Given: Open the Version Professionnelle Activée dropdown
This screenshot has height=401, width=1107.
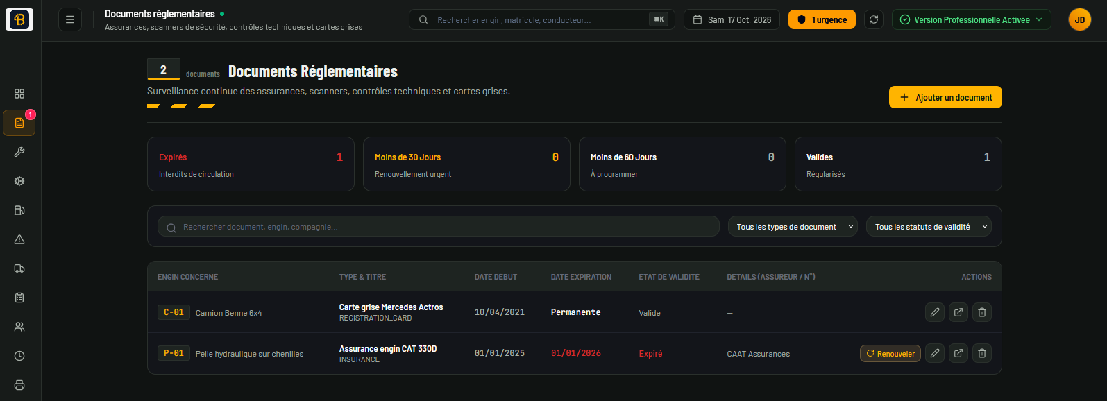Looking at the screenshot, I should coord(972,19).
